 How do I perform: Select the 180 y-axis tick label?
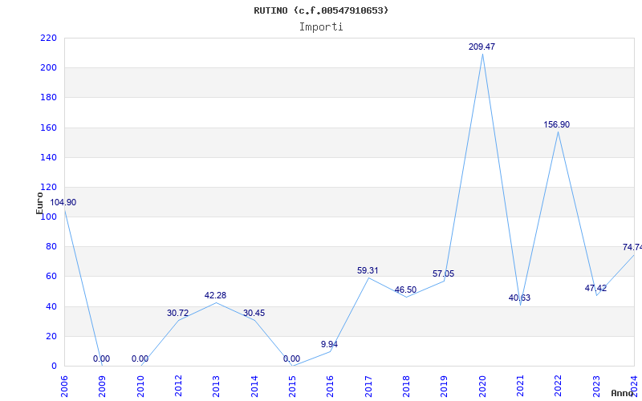(x=48, y=98)
